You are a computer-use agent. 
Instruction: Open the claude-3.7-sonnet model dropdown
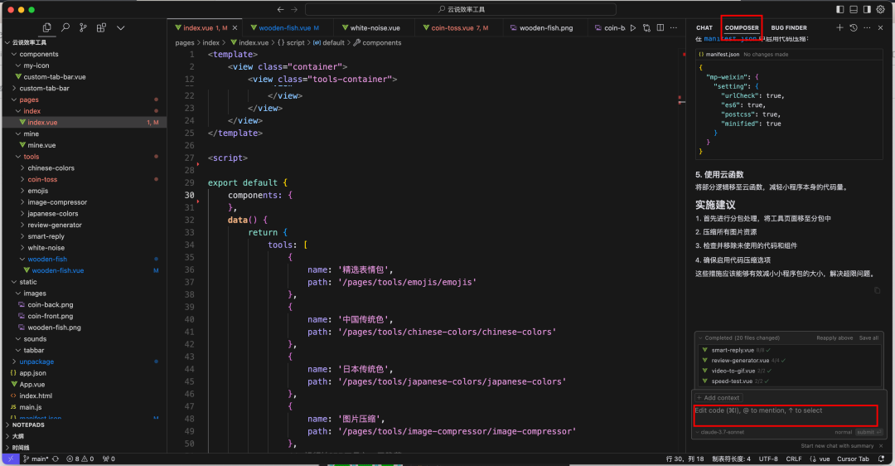(x=720, y=432)
